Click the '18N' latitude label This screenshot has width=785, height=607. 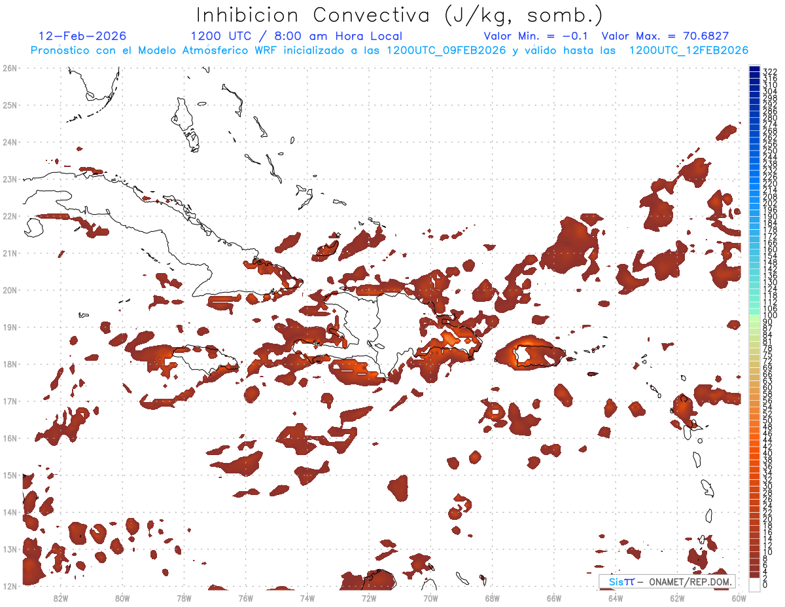(x=10, y=364)
